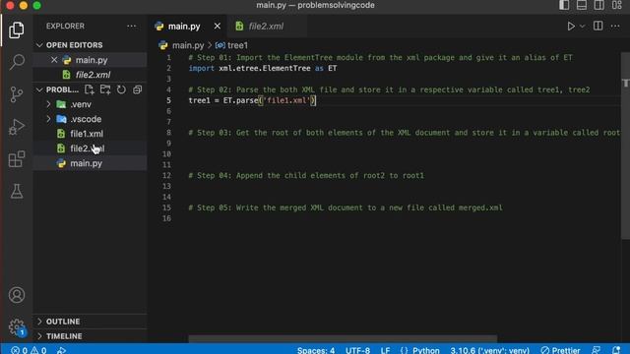Change file encoding UTF-8
The width and height of the screenshot is (630, 354).
[x=357, y=350]
